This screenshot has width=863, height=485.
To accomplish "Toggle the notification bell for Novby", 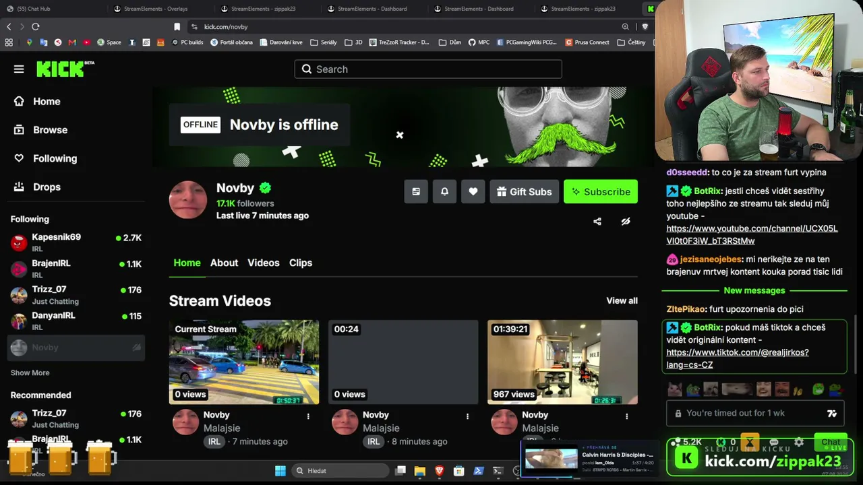I will click(444, 191).
